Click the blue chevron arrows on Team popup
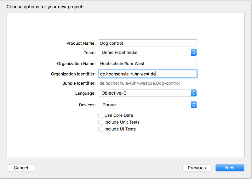252x179 pixels. click(194, 53)
